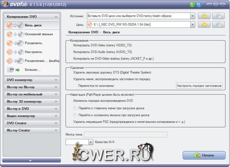Toggle Удалить звуковую дорожку DTS option
Screen dimensions: 230x167
112,72
